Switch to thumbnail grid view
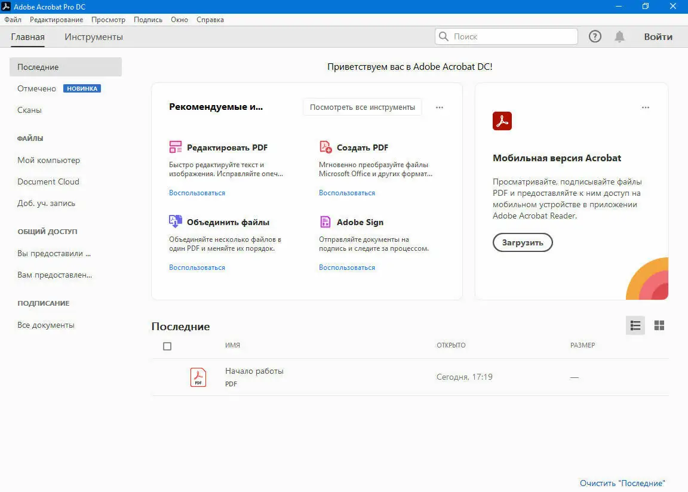This screenshot has height=492, width=688. (659, 325)
